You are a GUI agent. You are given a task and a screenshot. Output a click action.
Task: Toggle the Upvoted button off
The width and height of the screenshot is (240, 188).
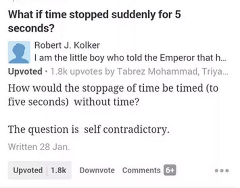coord(40,170)
